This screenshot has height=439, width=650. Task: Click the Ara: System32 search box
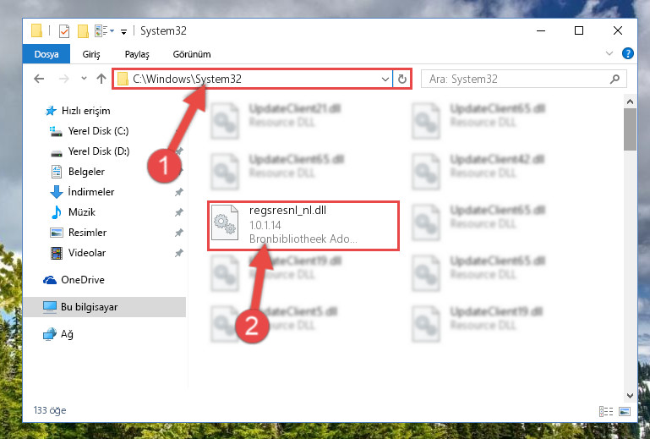523,79
